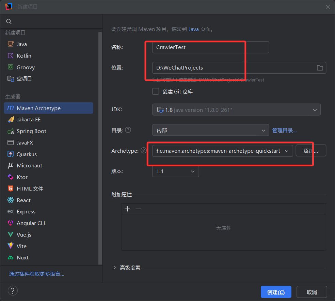Click the 取消 button
The height and width of the screenshot is (301, 335).
tap(312, 292)
